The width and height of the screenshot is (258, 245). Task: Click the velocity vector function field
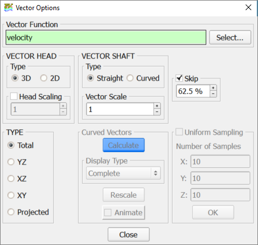(106, 38)
